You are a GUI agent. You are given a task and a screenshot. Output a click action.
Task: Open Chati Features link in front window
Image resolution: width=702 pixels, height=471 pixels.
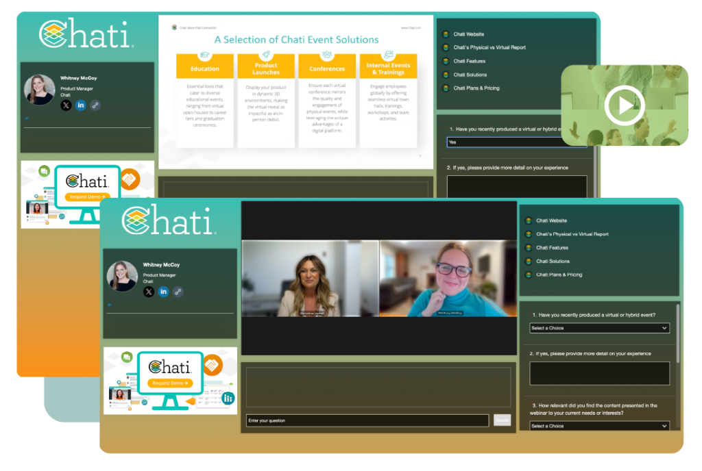point(552,248)
